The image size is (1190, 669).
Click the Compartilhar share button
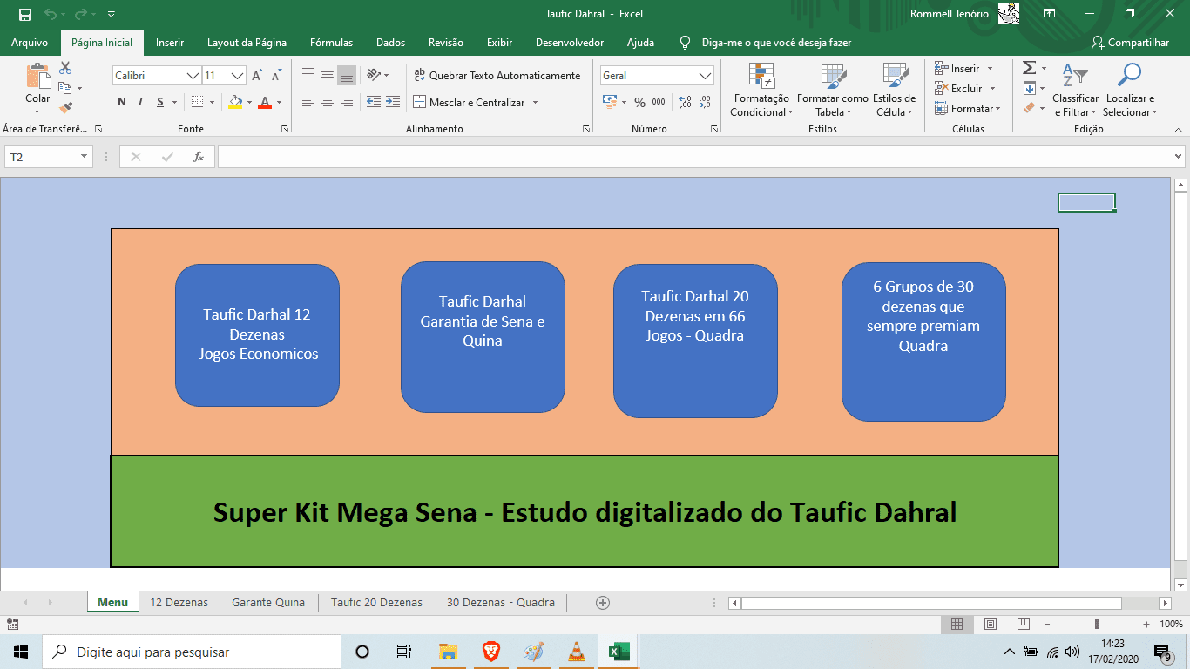(1130, 43)
